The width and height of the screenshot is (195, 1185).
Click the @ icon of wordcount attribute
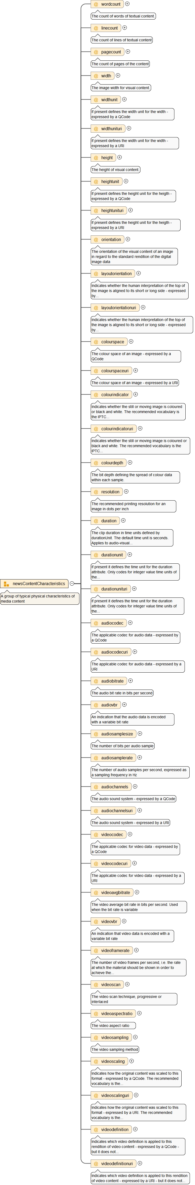[x=96, y=4]
